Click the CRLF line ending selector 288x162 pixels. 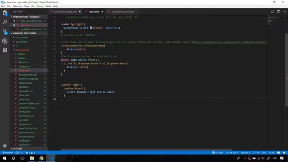pos(264,153)
